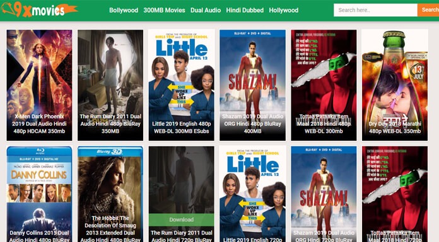This screenshot has height=242, width=439.
Task: Open The Rum Diary 480p BluRay poster
Action: [110, 85]
